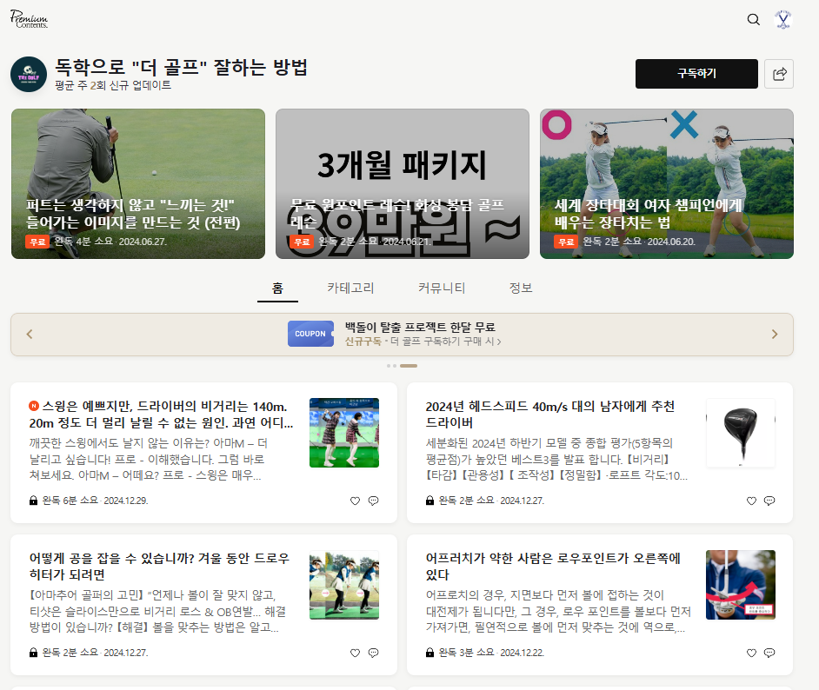Click the 140m swing article thumbnail
Image resolution: width=819 pixels, height=690 pixels.
[344, 433]
